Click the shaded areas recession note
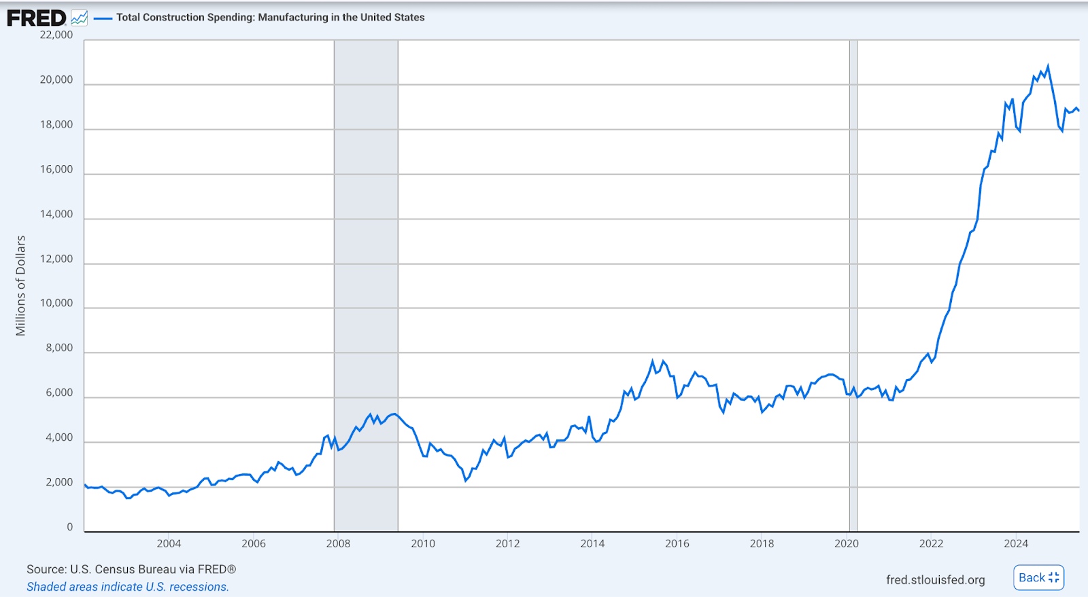The image size is (1088, 597). pyautogui.click(x=128, y=587)
